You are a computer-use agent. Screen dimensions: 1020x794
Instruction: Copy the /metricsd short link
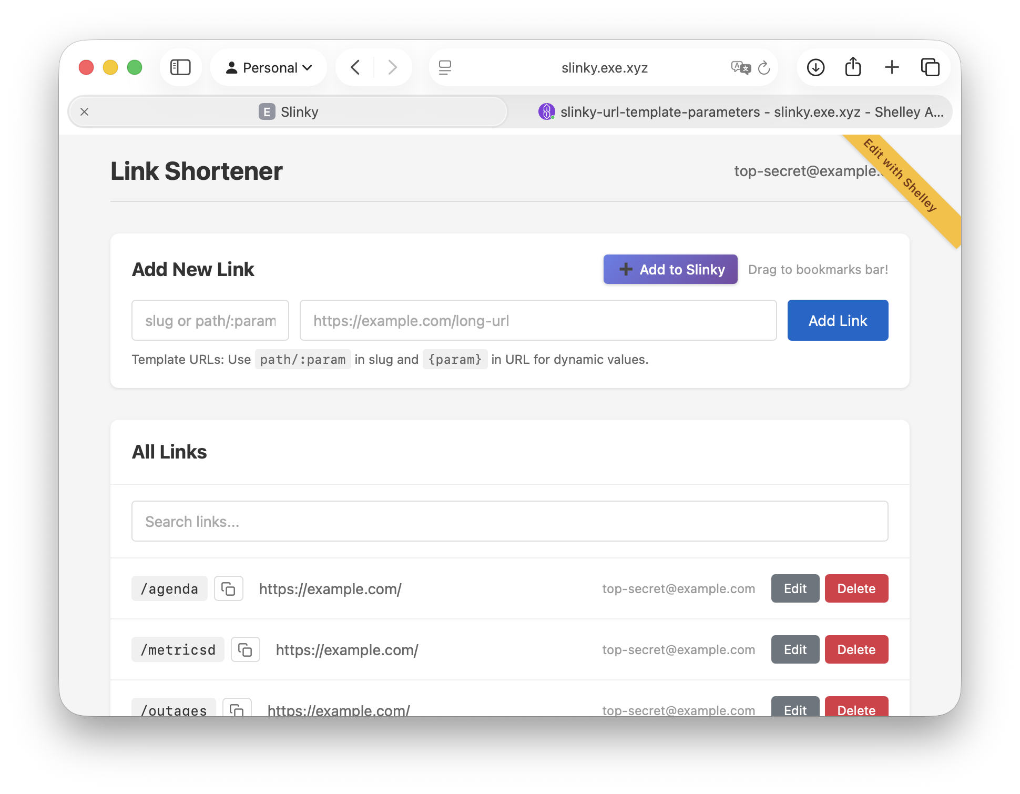point(245,649)
